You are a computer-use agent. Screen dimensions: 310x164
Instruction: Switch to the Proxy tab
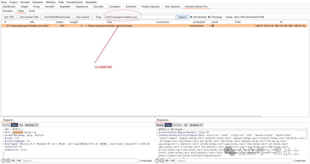pos(36,7)
